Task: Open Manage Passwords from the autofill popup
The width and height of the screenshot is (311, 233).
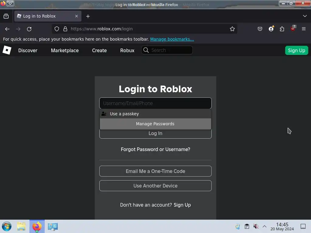Action: pos(155,124)
